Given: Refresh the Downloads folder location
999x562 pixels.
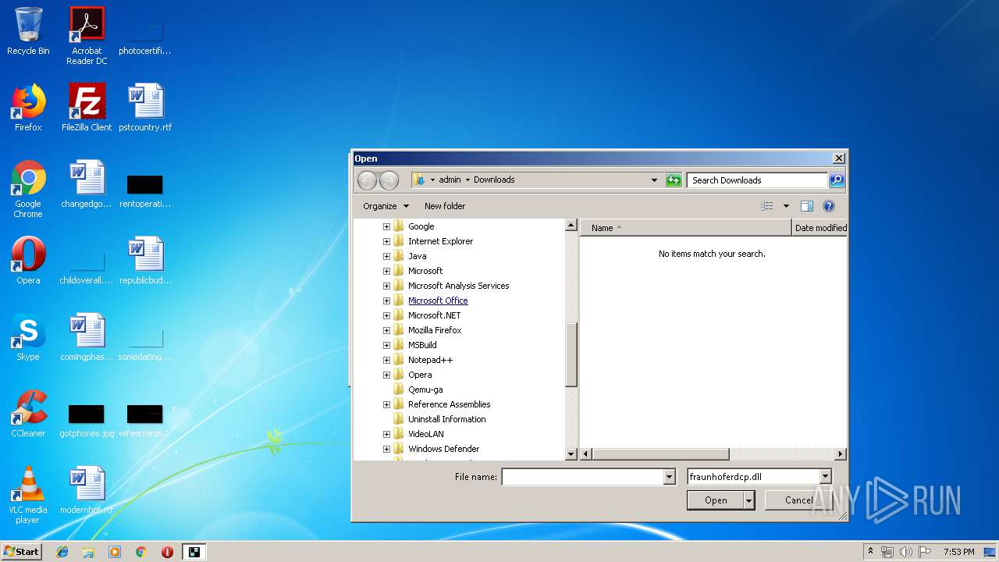Looking at the screenshot, I should tap(674, 180).
